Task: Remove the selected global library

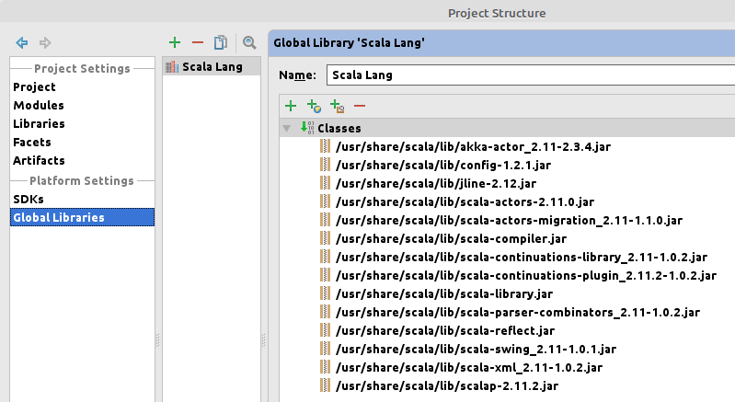Action: (x=197, y=42)
